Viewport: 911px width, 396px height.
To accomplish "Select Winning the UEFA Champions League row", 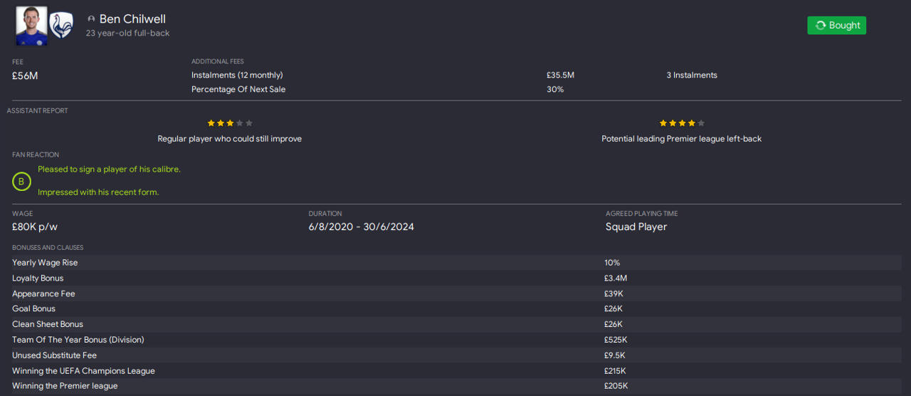I will point(83,371).
